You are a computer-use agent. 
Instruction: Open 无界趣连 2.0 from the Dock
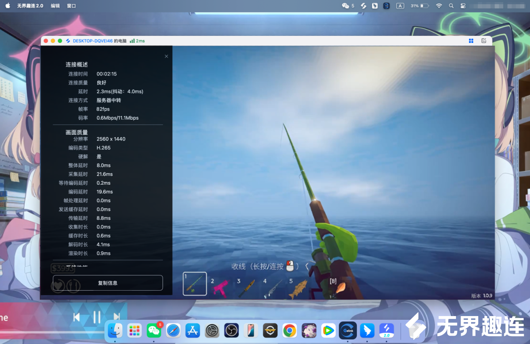(x=387, y=331)
